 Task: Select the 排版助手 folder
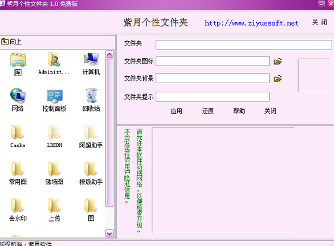tap(91, 173)
